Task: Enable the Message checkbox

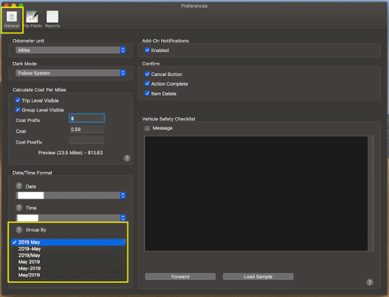Action: 148,128
